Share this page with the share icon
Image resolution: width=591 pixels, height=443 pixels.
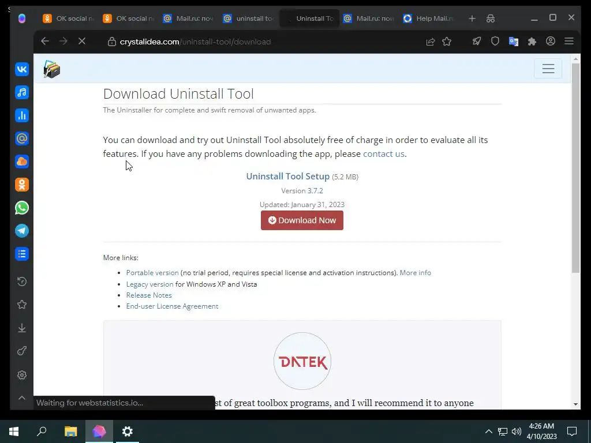431,42
